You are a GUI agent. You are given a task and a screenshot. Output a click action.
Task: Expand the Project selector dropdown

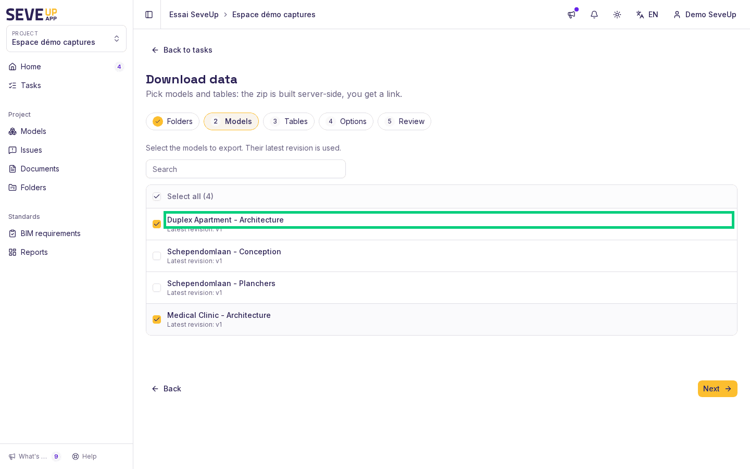66,39
